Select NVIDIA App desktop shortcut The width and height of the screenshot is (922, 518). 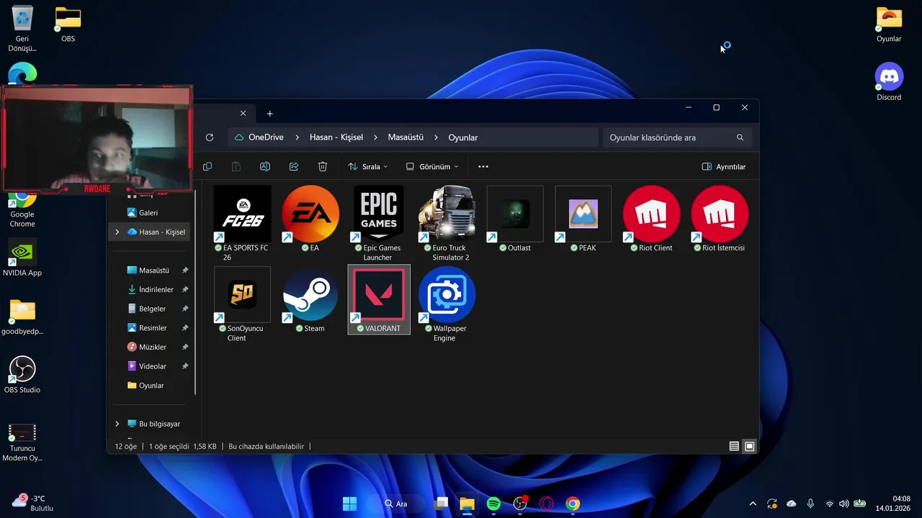click(22, 258)
